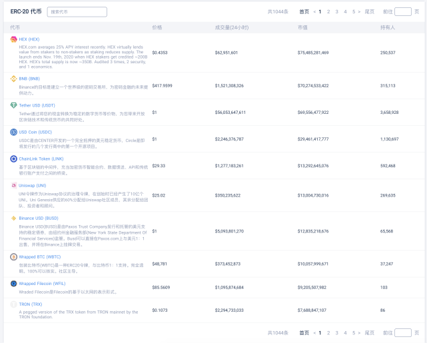The width and height of the screenshot is (427, 343).
Task: Open the Tether USD (USDT) token link
Action: coord(37,105)
